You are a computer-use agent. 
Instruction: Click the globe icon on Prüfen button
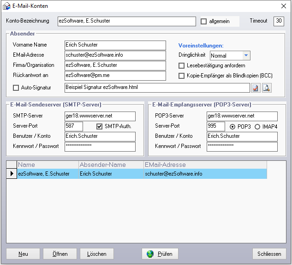[151, 254]
